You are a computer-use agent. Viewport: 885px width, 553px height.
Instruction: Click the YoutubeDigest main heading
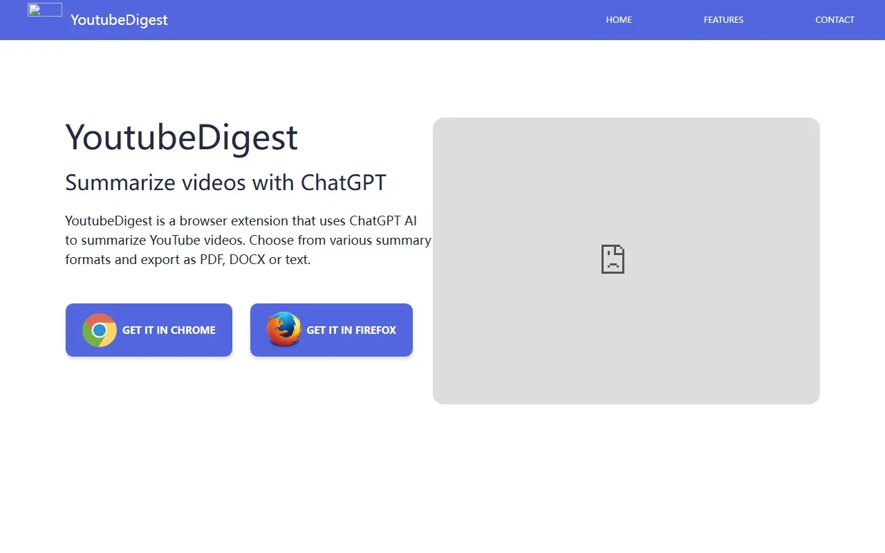click(181, 138)
